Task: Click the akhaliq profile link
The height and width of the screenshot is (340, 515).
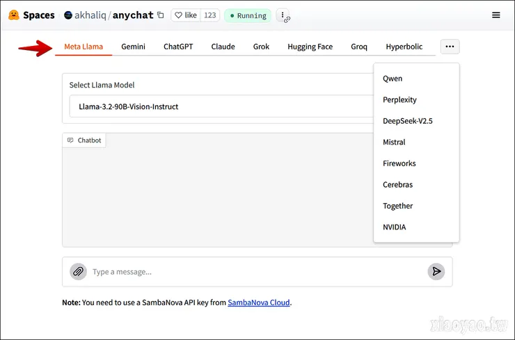Action: 89,15
